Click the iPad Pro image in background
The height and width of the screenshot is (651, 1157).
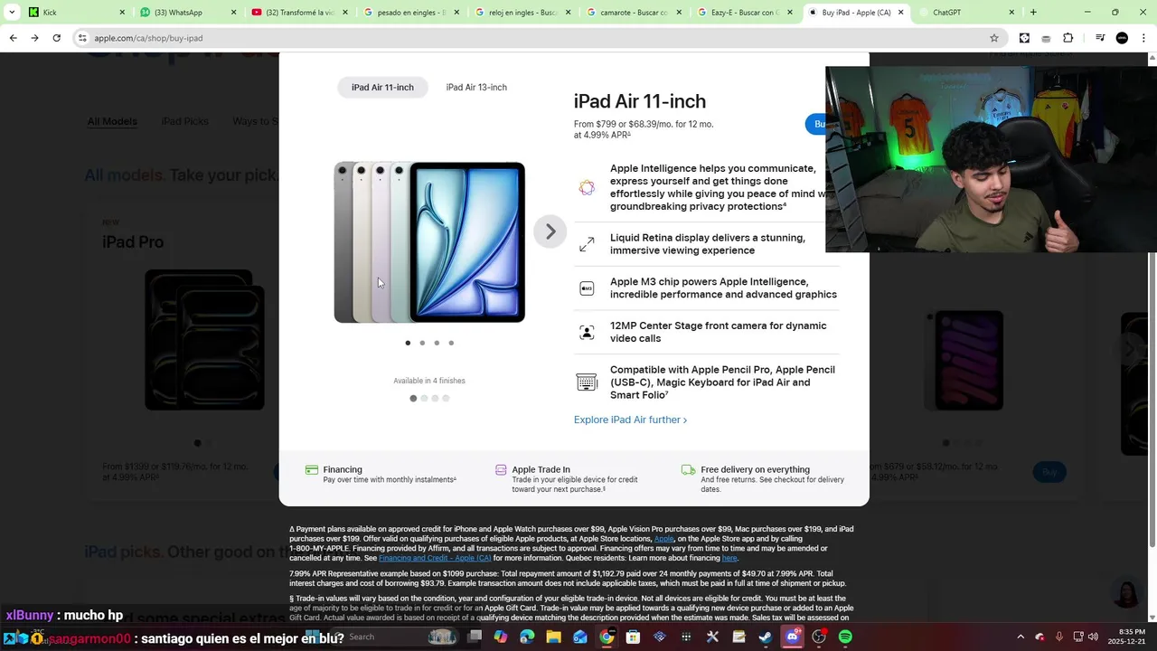click(x=204, y=339)
